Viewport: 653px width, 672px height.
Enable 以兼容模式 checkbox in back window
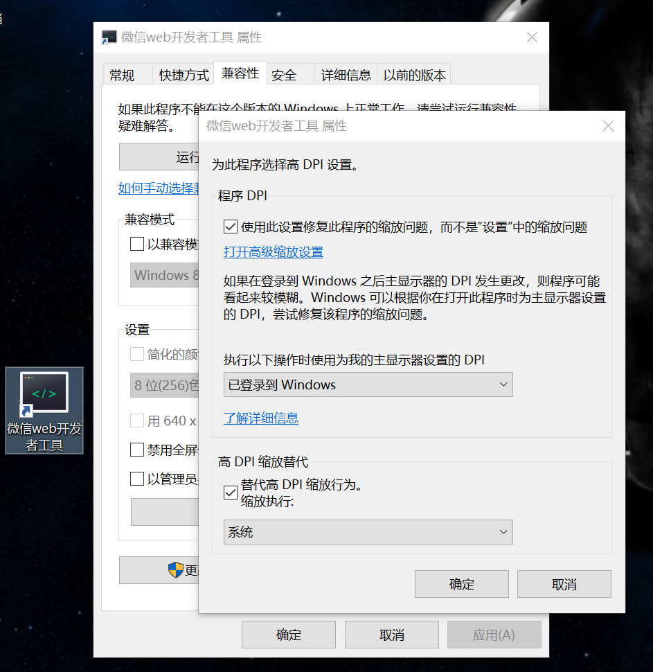click(x=137, y=244)
